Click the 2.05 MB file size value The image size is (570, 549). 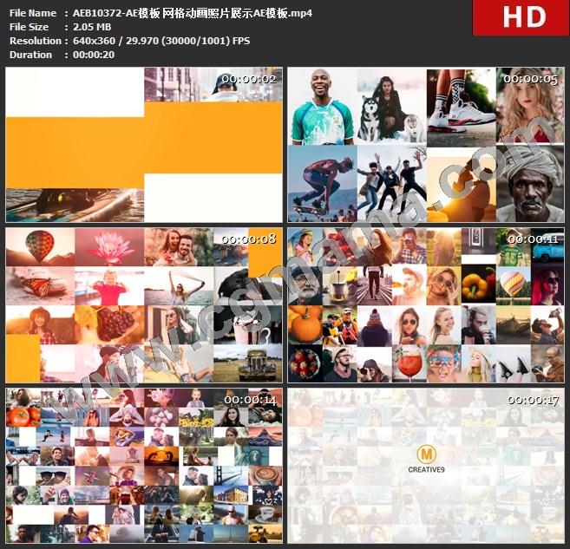click(x=85, y=27)
